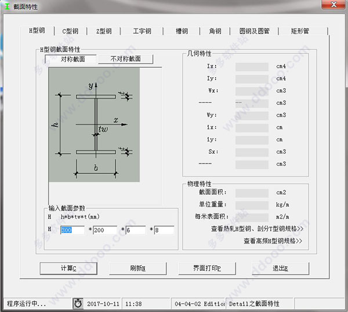Open the Z型钢 tab

pos(104,31)
